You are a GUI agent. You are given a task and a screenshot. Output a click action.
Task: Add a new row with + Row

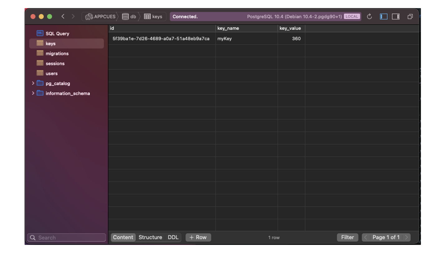pyautogui.click(x=198, y=237)
